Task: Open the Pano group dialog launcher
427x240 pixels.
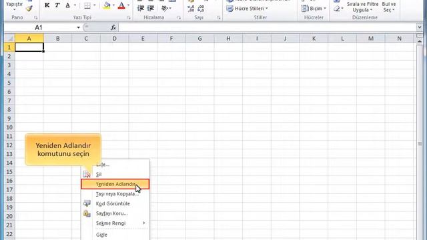Action: click(x=35, y=18)
